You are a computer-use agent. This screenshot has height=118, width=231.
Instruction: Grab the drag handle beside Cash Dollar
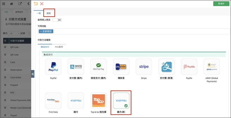tap(5, 77)
